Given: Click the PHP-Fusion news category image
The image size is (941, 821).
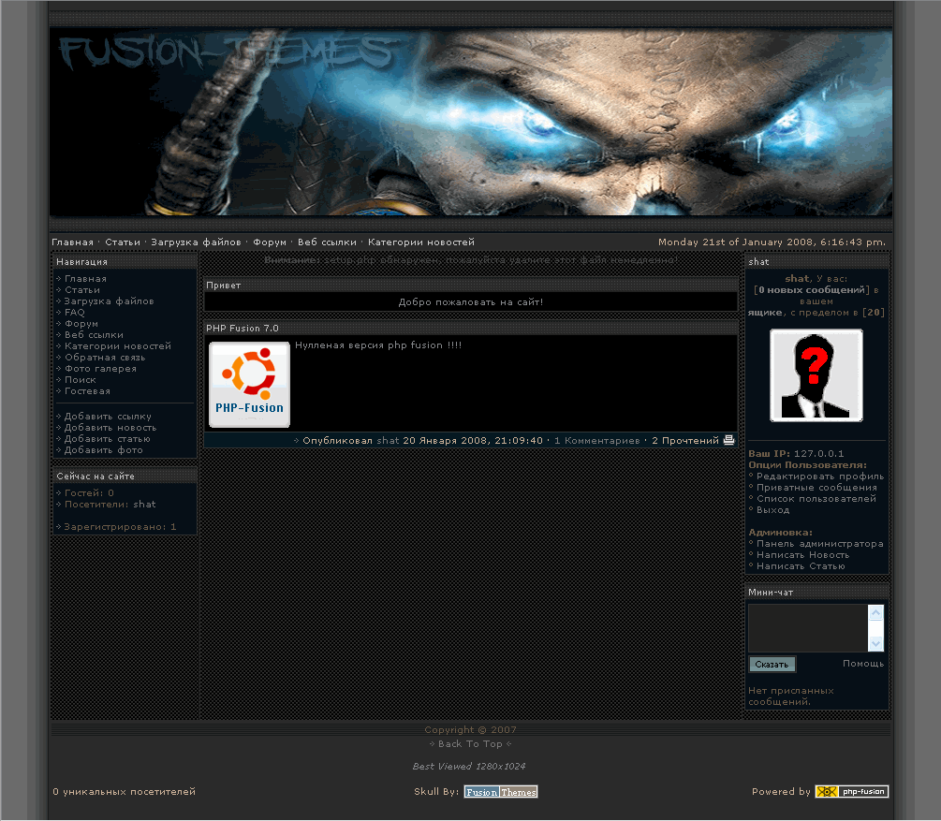Looking at the screenshot, I should 249,385.
